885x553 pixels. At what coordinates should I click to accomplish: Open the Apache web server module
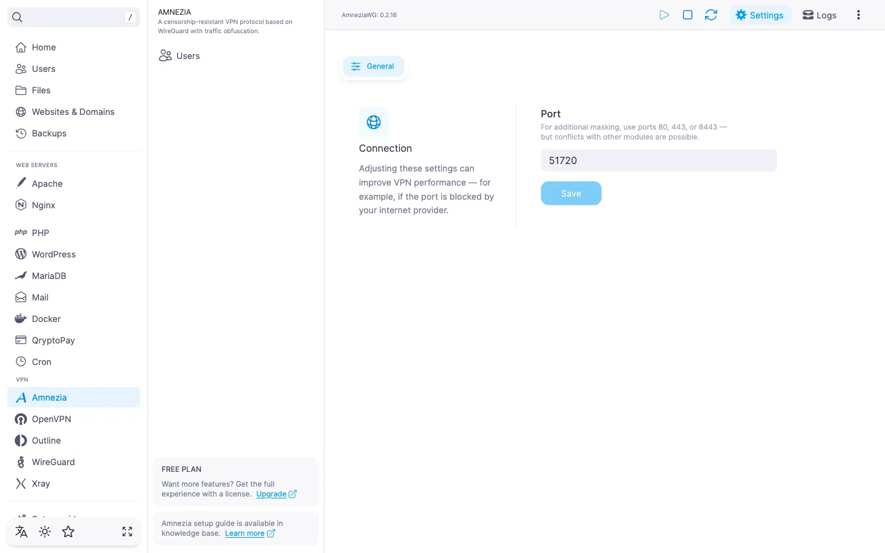74,184
